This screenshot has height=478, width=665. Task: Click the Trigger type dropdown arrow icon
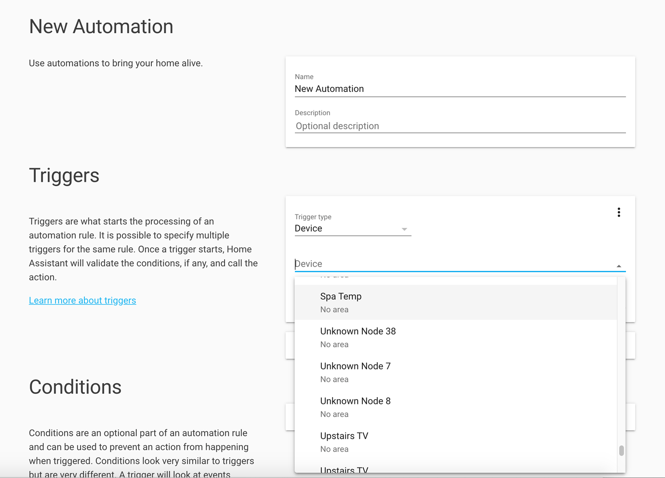pyautogui.click(x=404, y=229)
